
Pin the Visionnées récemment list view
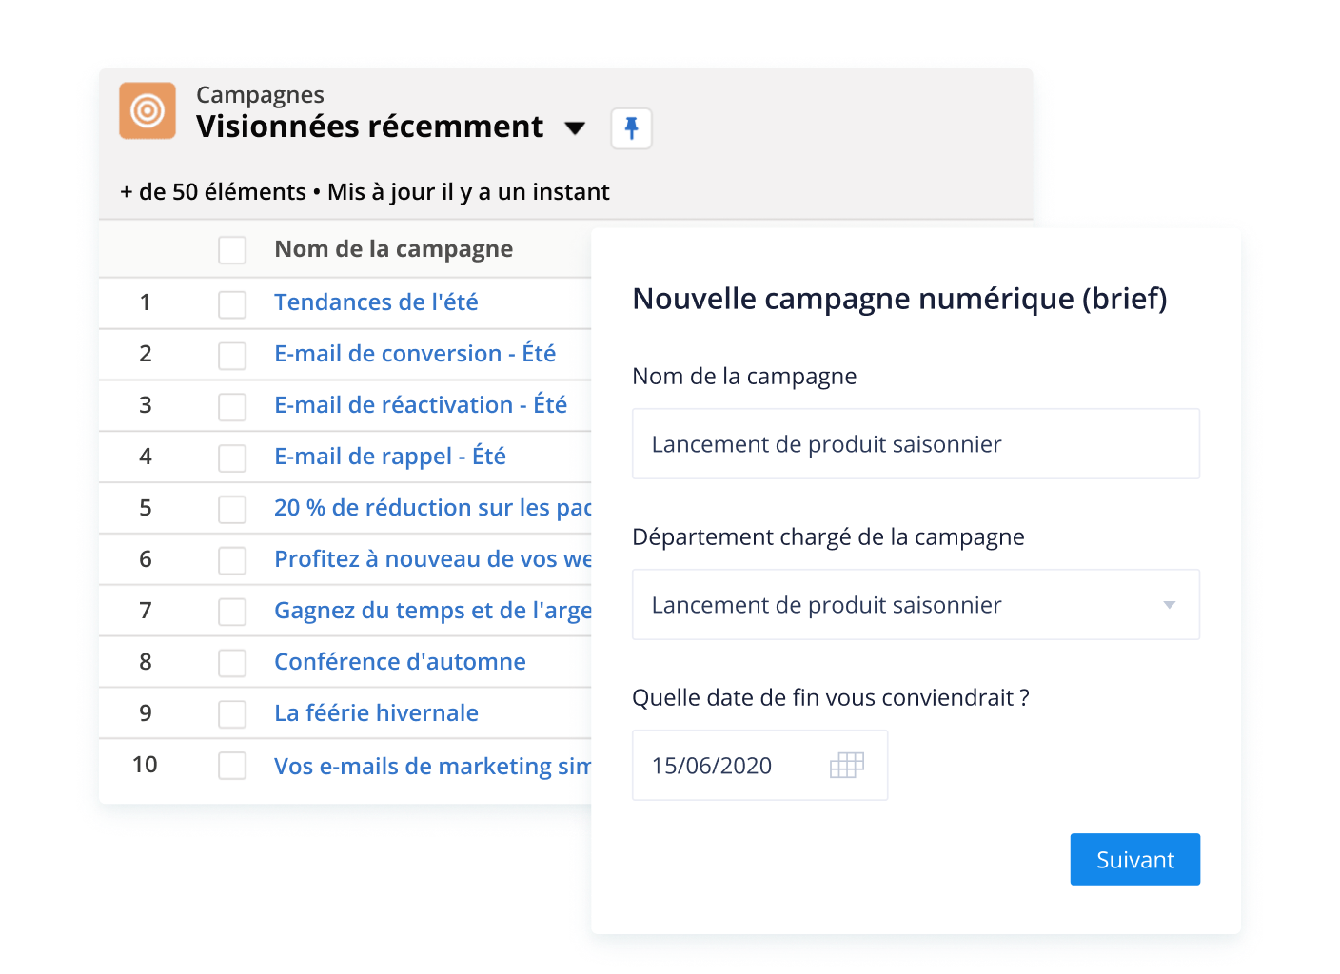(x=631, y=128)
